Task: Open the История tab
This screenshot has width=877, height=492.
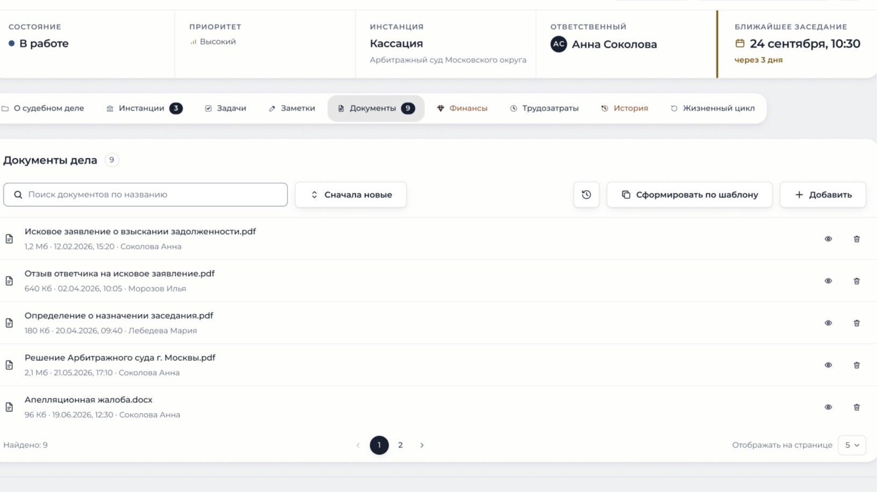Action: coord(624,108)
